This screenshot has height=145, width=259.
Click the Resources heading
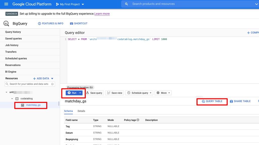point(12,78)
